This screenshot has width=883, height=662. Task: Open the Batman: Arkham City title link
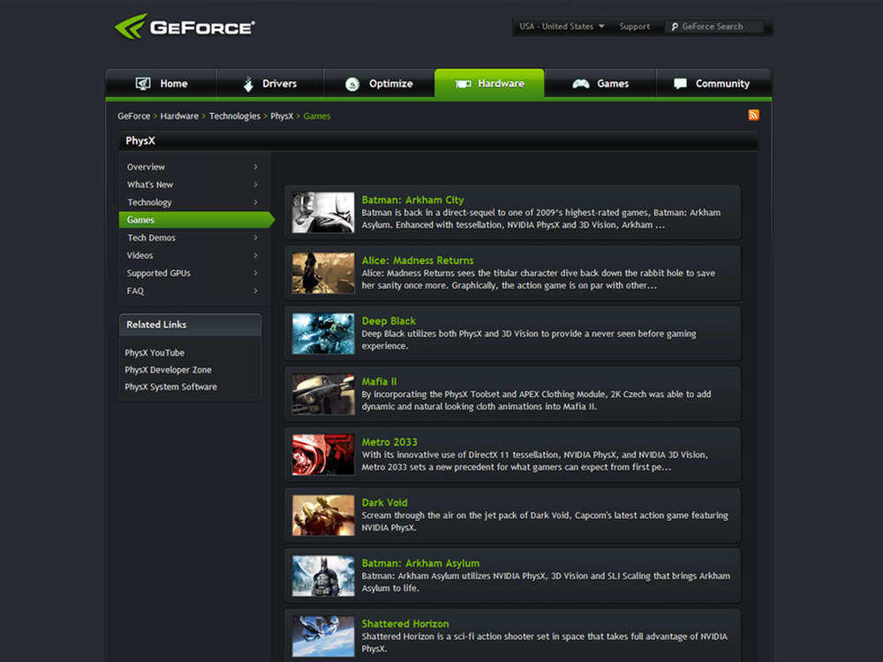[412, 200]
